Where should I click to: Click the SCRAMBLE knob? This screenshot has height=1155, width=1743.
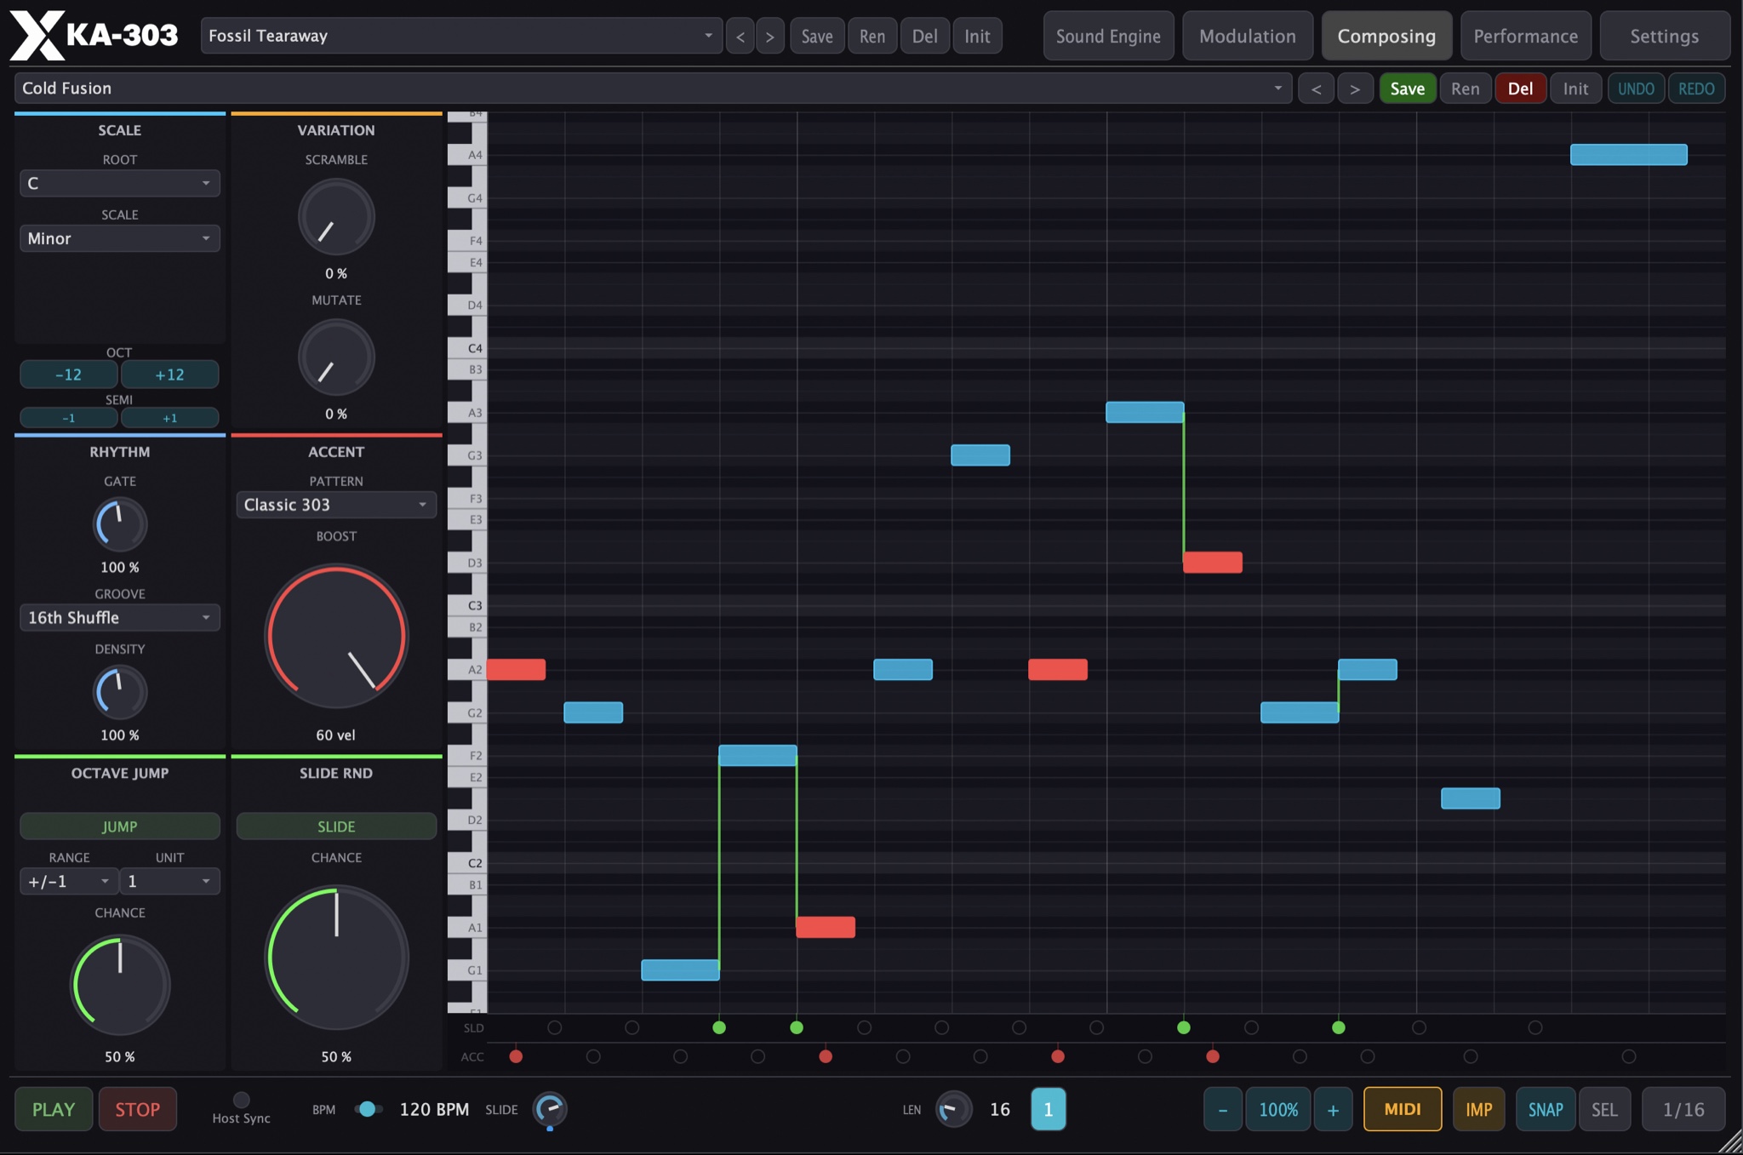(x=336, y=217)
